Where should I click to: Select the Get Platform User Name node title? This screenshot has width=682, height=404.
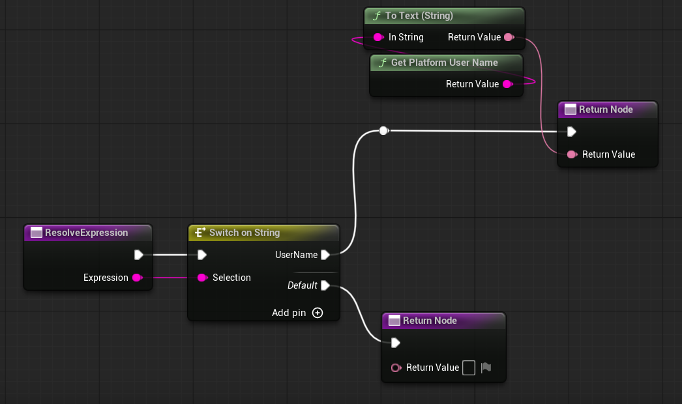(x=445, y=63)
